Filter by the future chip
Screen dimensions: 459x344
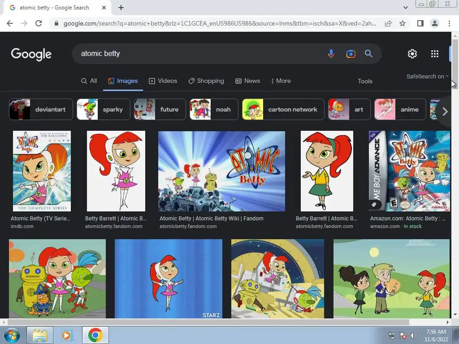160,109
